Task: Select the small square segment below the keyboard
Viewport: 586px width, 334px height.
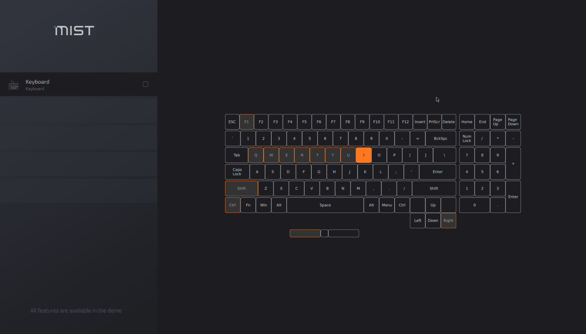Action: 324,233
